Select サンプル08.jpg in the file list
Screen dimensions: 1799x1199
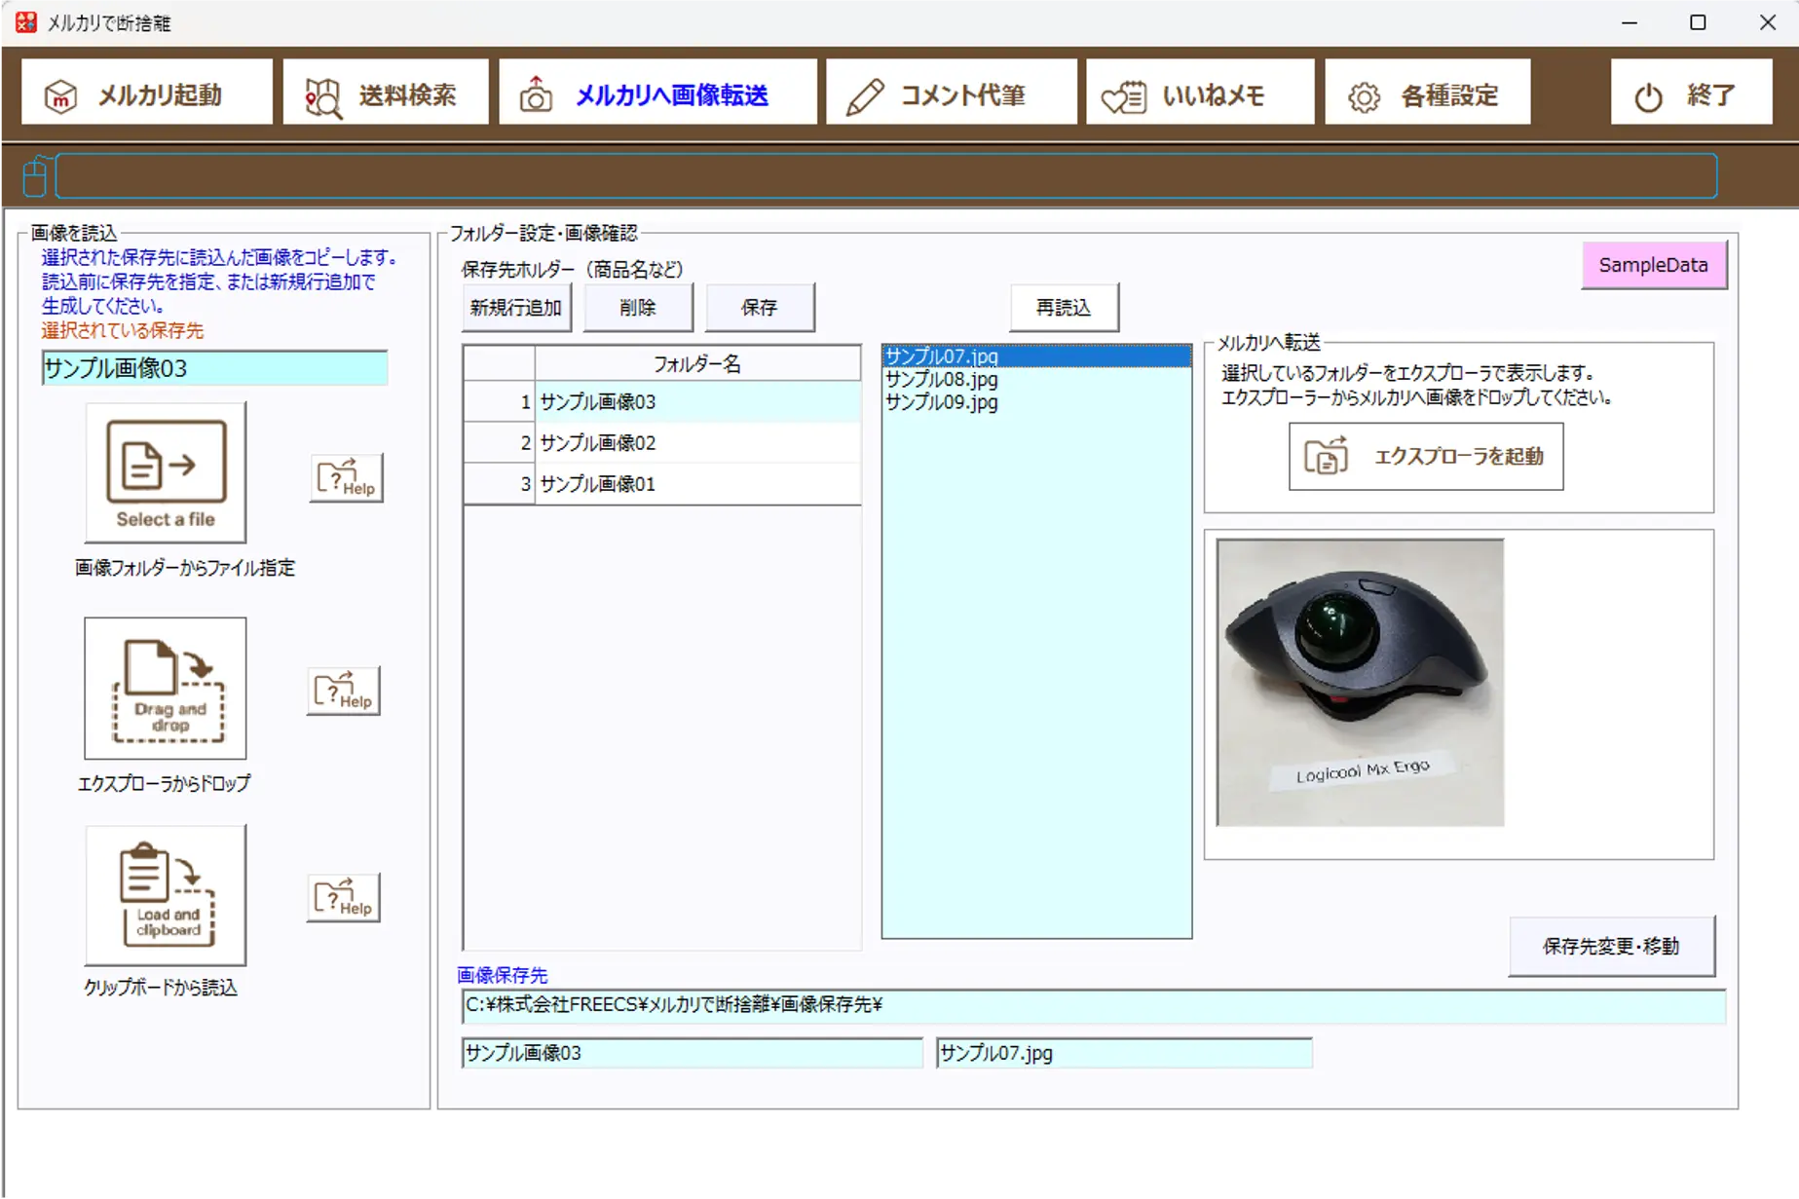click(x=939, y=380)
